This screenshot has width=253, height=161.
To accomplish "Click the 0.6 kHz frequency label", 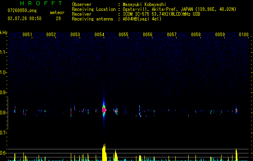I will tap(3, 153).
